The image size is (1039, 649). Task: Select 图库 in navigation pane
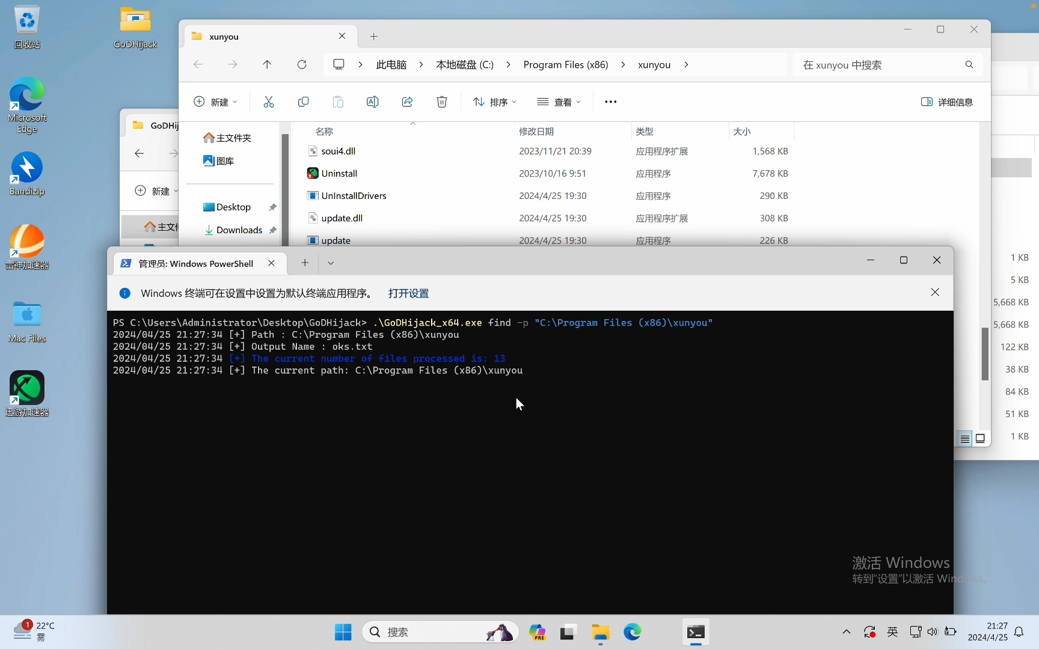pyautogui.click(x=219, y=160)
